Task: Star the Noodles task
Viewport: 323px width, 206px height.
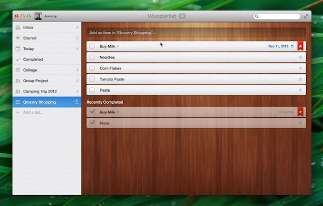Action: tap(300, 57)
